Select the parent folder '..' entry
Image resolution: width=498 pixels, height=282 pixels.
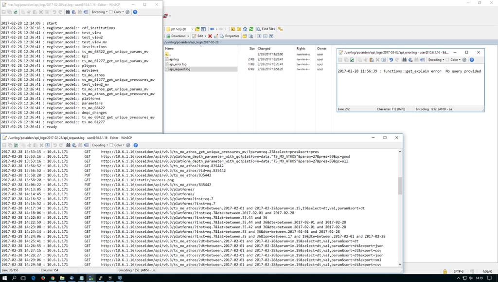(x=168, y=55)
